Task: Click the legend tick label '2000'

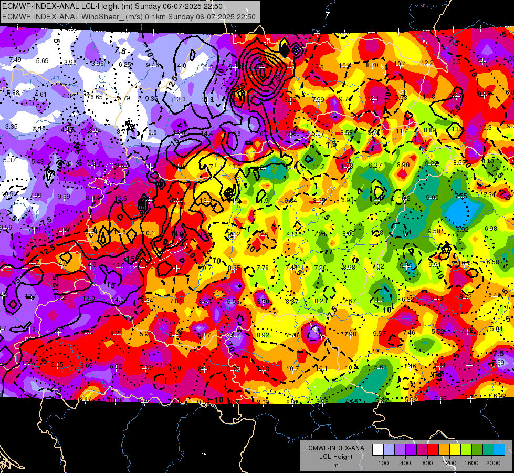Action: (x=494, y=463)
